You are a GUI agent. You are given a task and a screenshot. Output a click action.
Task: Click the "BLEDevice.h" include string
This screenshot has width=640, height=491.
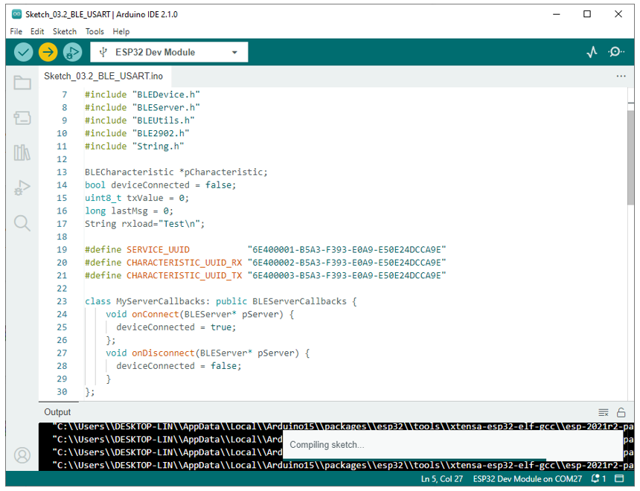coord(166,94)
